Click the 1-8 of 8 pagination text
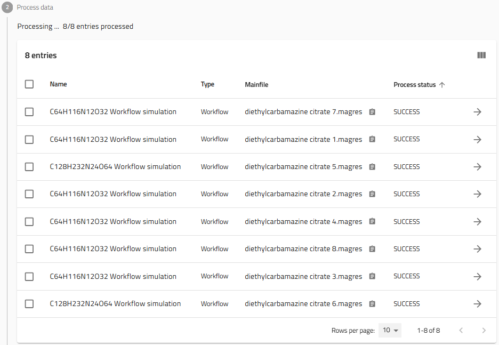The image size is (499, 345). (x=428, y=331)
